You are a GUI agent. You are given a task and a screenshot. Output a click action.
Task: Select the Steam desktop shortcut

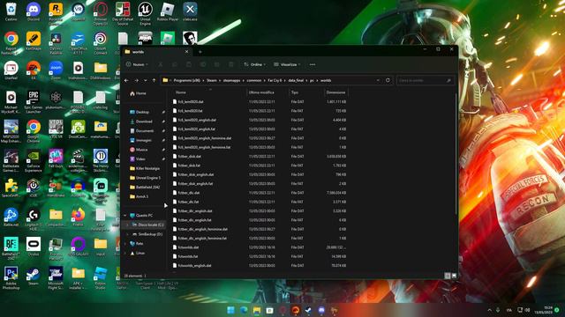pos(34,276)
